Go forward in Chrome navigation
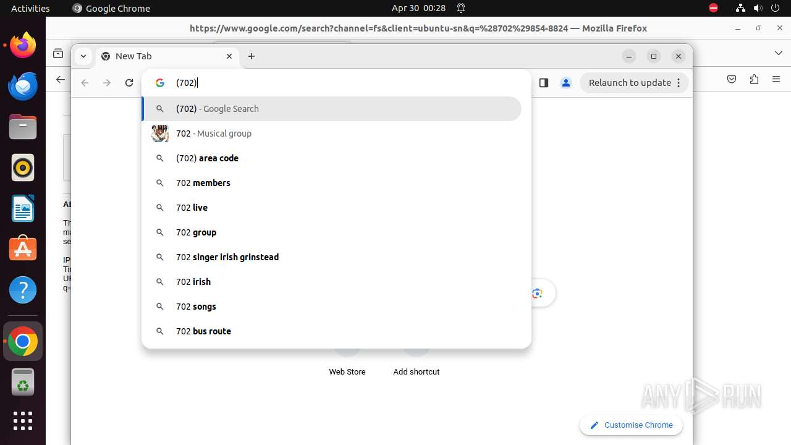Screen dimensions: 791x445 click(x=107, y=83)
